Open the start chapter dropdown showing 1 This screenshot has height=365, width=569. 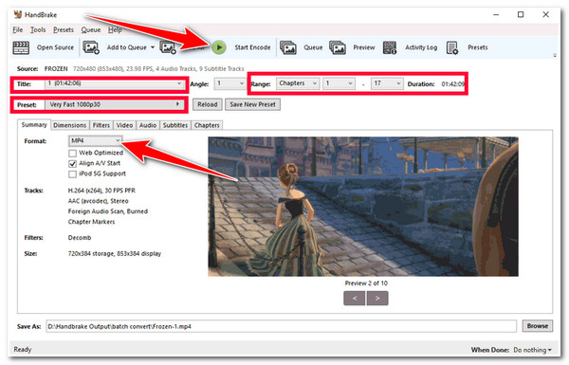(x=339, y=83)
